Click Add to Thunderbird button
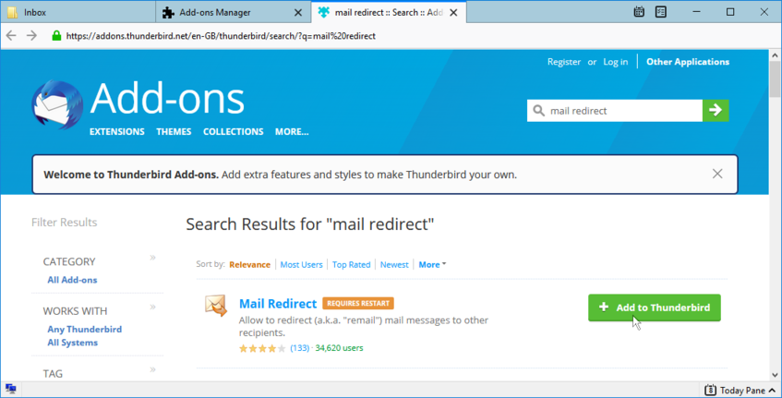 (x=655, y=308)
